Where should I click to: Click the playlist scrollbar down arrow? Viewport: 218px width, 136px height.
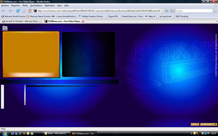[2, 107]
